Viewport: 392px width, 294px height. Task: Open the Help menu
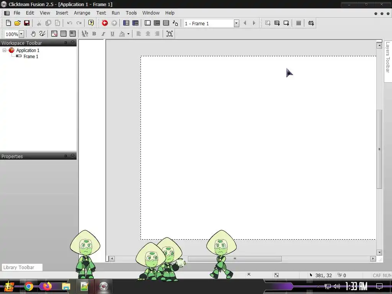point(170,13)
